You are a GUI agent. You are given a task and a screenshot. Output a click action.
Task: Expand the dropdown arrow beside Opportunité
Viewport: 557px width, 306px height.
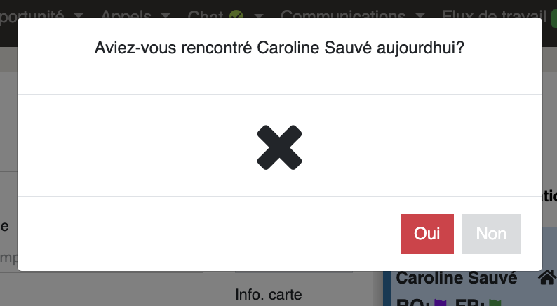(79, 15)
